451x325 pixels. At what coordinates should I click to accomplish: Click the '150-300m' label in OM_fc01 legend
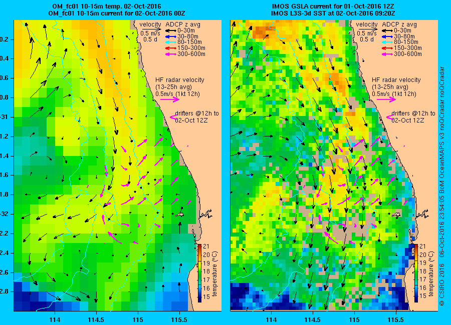(x=191, y=48)
